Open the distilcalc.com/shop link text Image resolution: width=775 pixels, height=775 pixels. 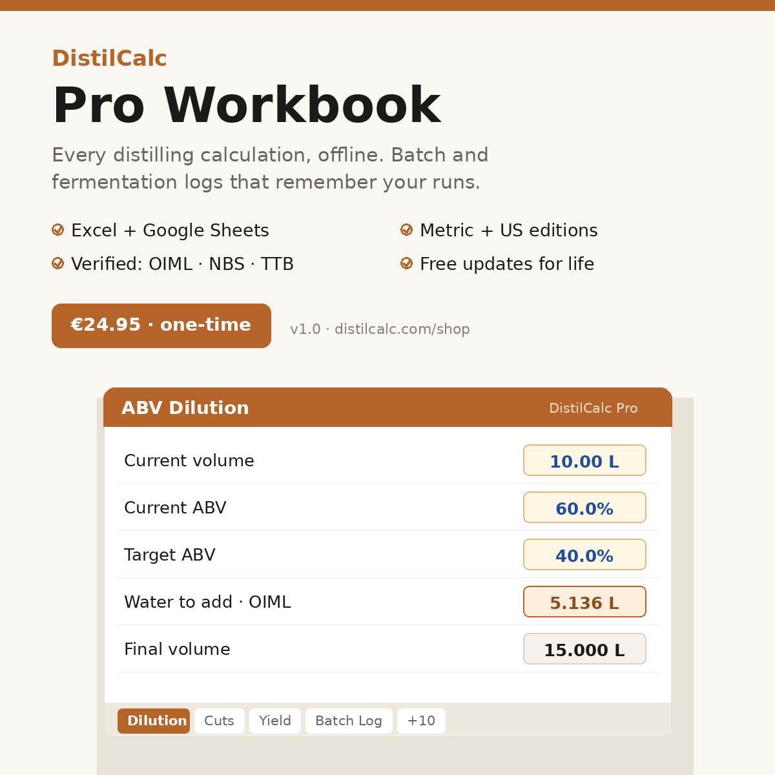click(402, 329)
